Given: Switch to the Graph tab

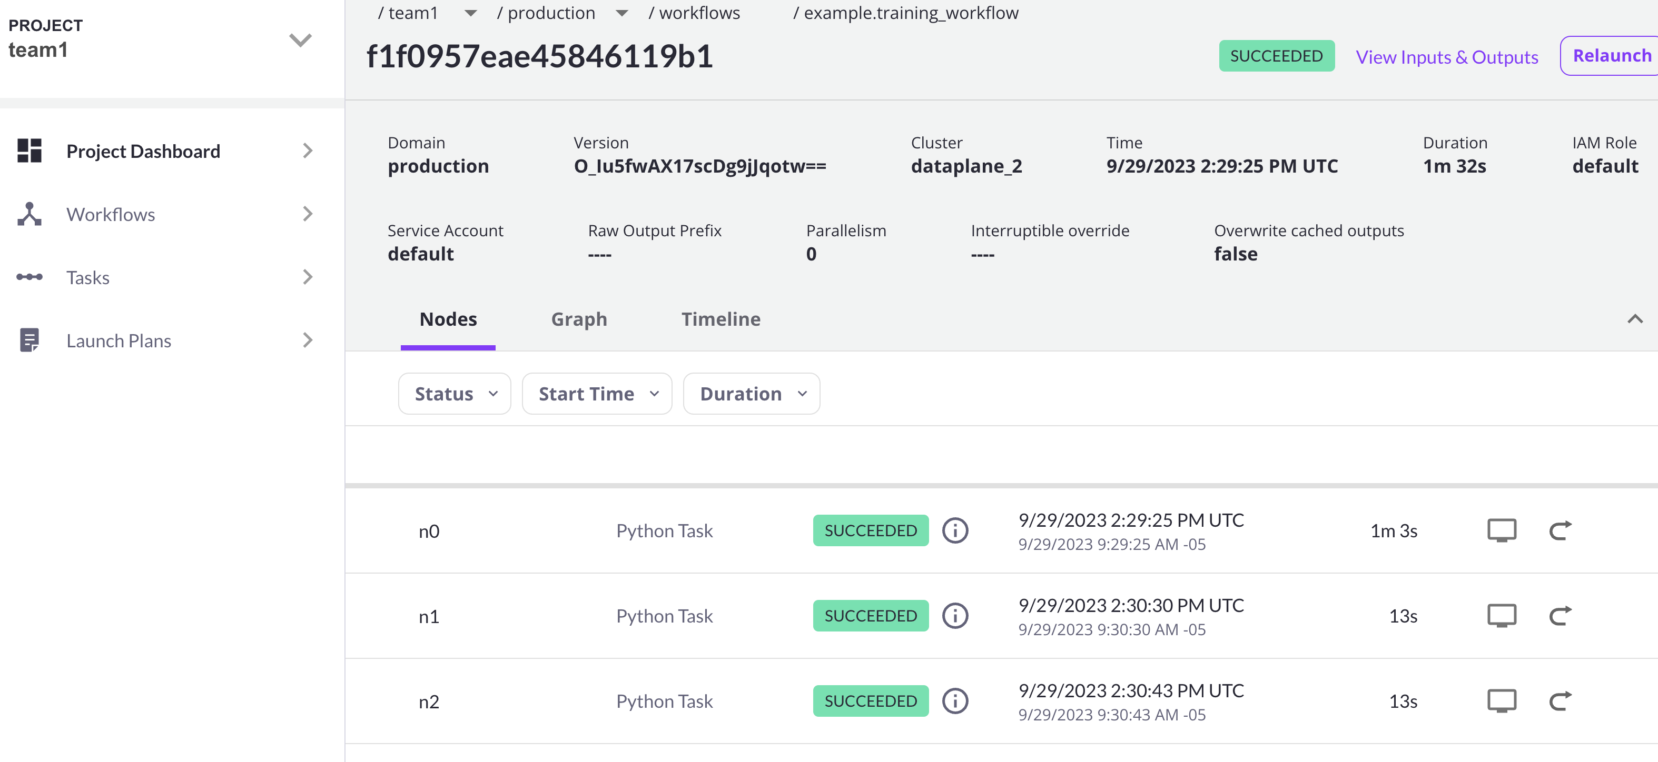Looking at the screenshot, I should [579, 319].
